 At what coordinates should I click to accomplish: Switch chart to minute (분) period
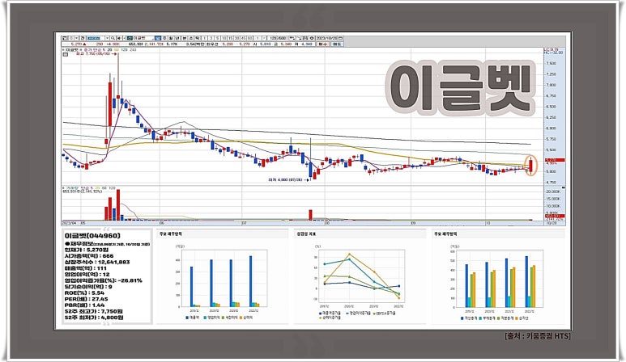pyautogui.click(x=184, y=38)
